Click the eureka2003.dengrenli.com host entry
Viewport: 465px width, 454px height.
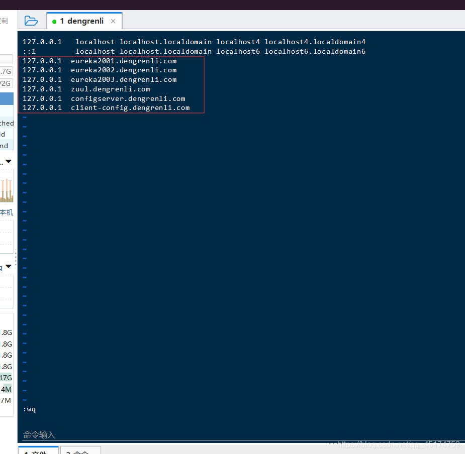click(124, 80)
